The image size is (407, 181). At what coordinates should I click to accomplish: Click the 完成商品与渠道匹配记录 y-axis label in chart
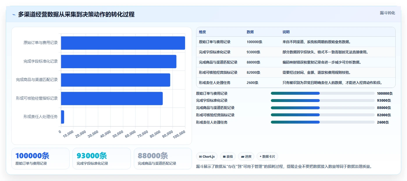coord(37,80)
